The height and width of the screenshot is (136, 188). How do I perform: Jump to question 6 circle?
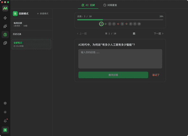pyautogui.click(x=122, y=24)
